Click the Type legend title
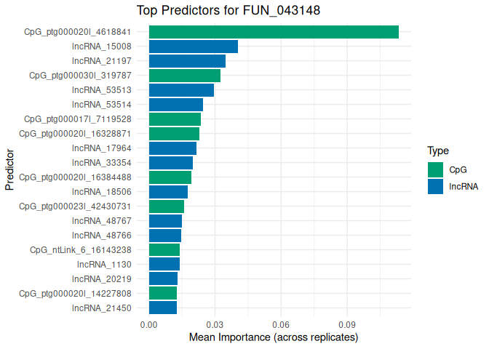Image resolution: width=489 pixels, height=349 pixels. 437,151
